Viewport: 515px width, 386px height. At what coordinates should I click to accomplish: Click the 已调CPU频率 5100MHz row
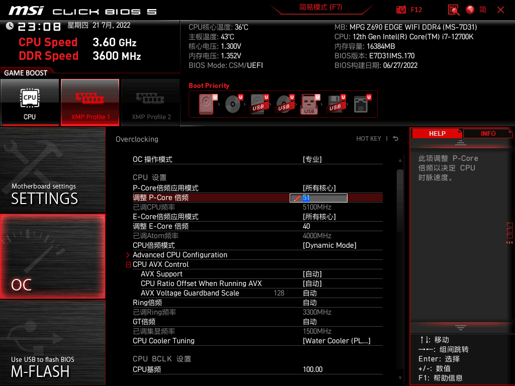pyautogui.click(x=257, y=207)
